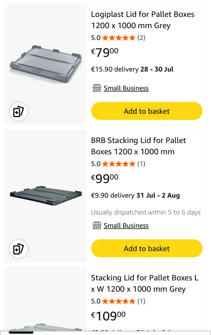Click the Small Business storefront icon for Logiplast

[97, 88]
